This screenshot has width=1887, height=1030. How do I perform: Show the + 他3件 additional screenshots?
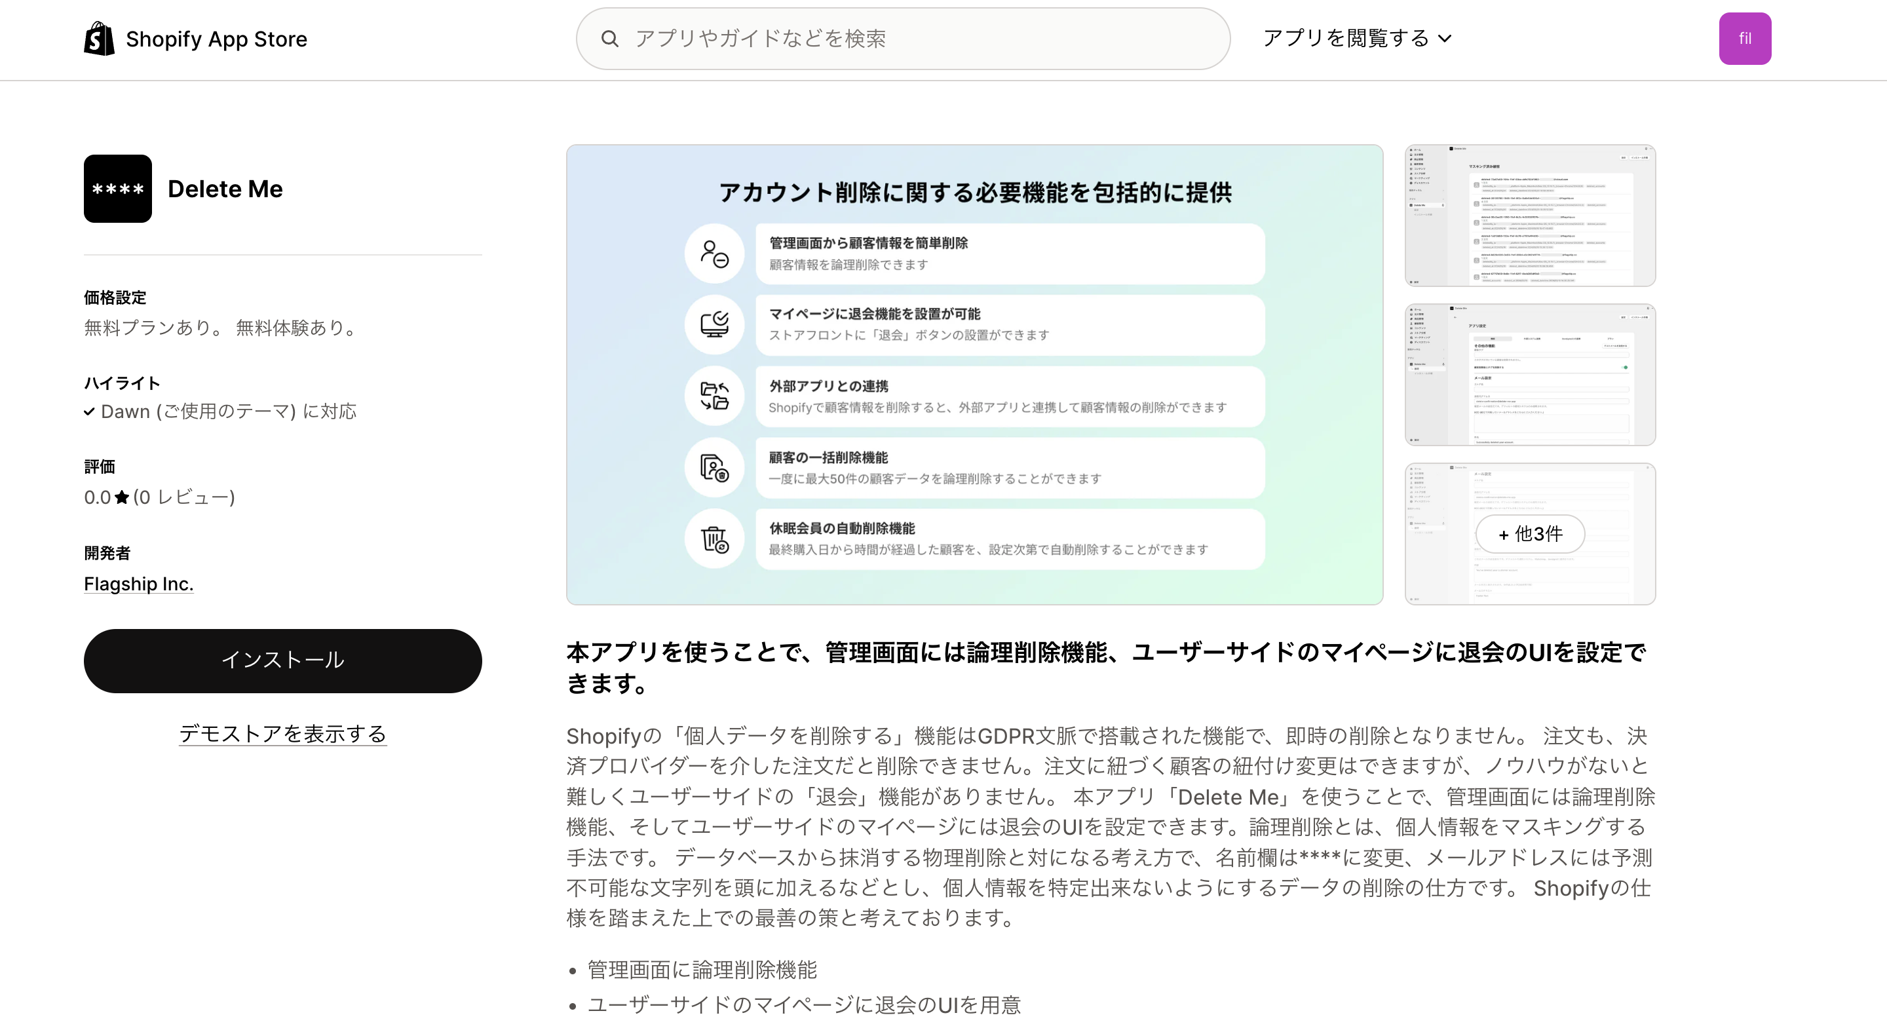click(x=1529, y=534)
